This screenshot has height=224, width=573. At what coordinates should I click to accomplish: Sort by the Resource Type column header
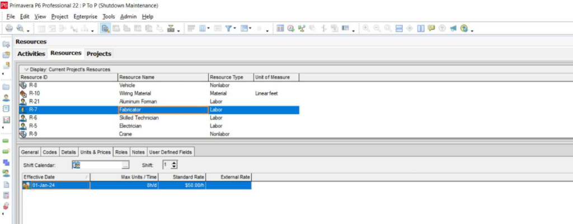(x=231, y=77)
